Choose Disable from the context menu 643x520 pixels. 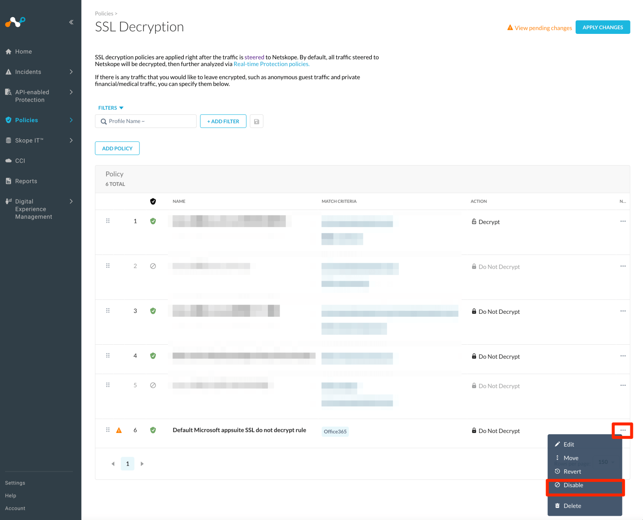(573, 485)
